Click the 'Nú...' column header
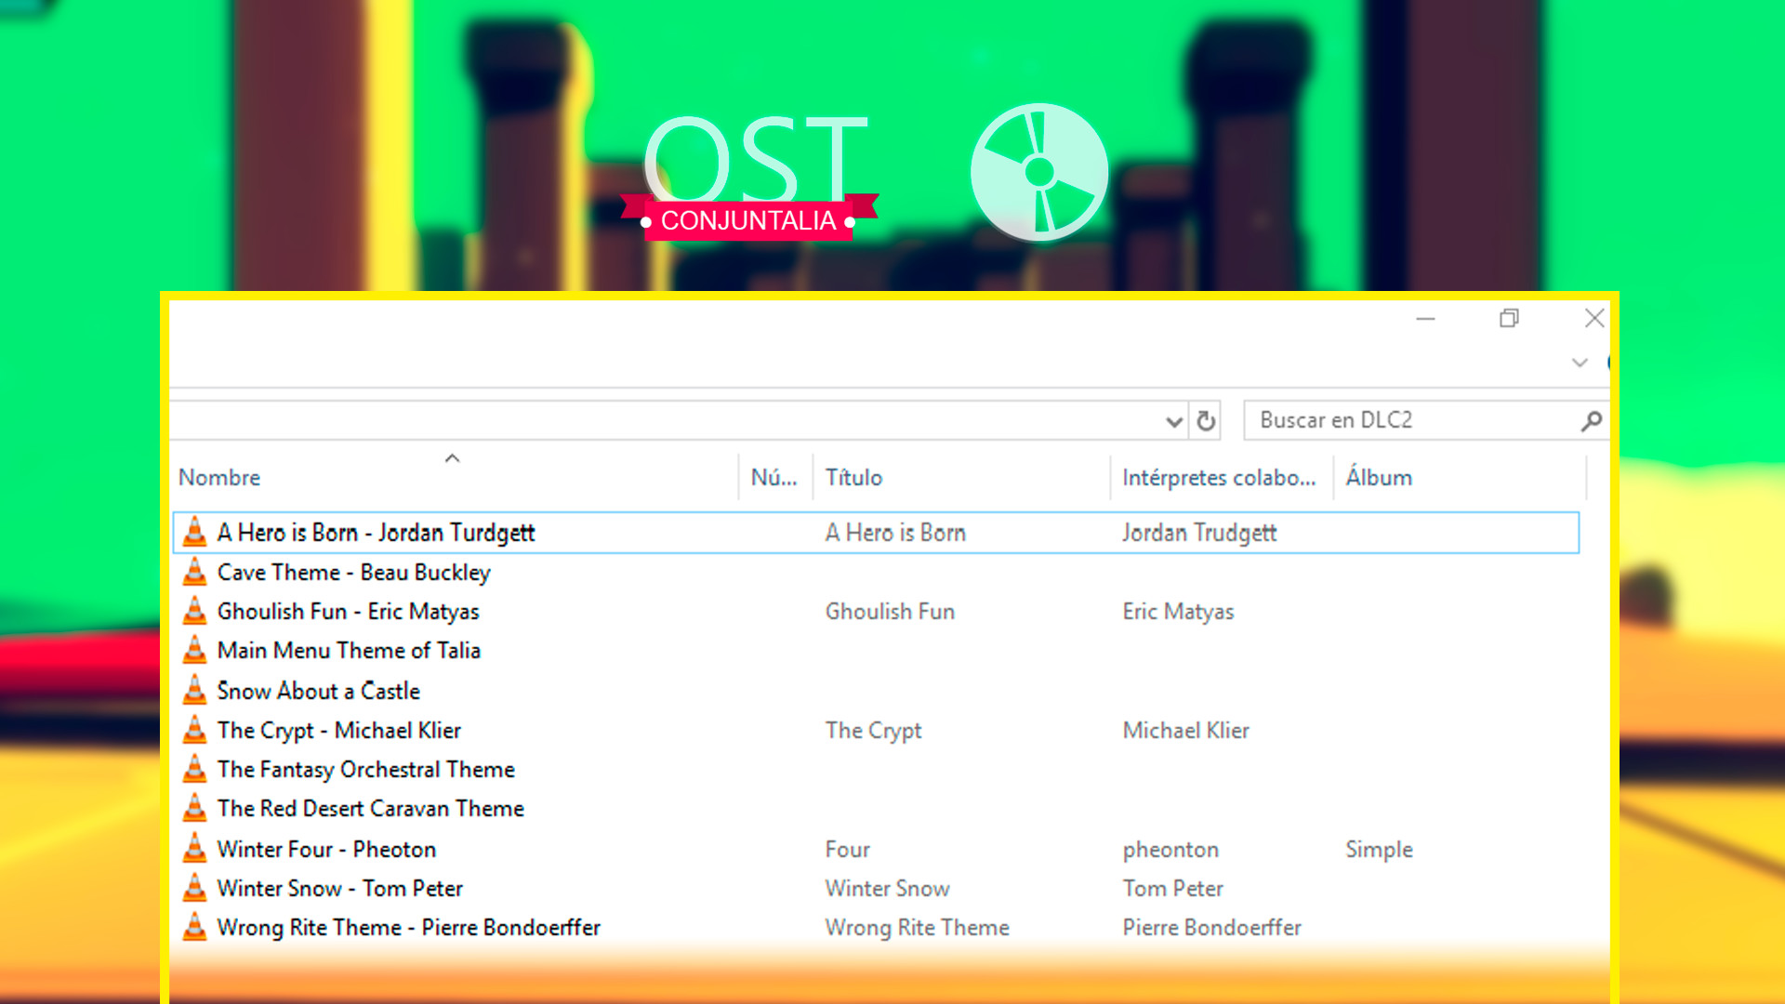Viewport: 1785px width, 1004px height. click(774, 477)
